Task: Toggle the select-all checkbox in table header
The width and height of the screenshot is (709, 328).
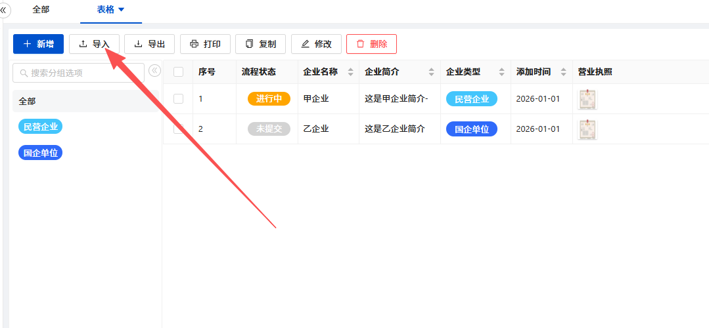Action: coord(179,72)
